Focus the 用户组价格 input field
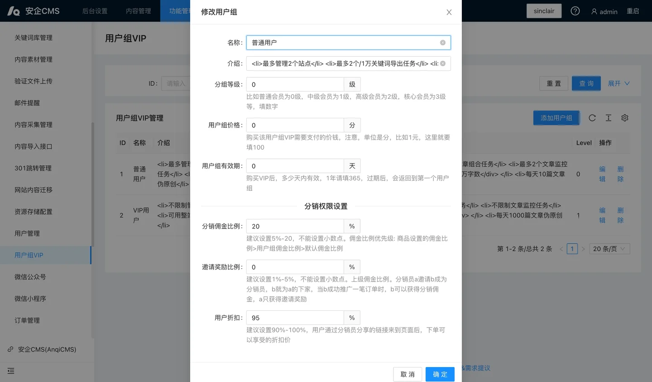This screenshot has height=382, width=652. tap(295, 125)
